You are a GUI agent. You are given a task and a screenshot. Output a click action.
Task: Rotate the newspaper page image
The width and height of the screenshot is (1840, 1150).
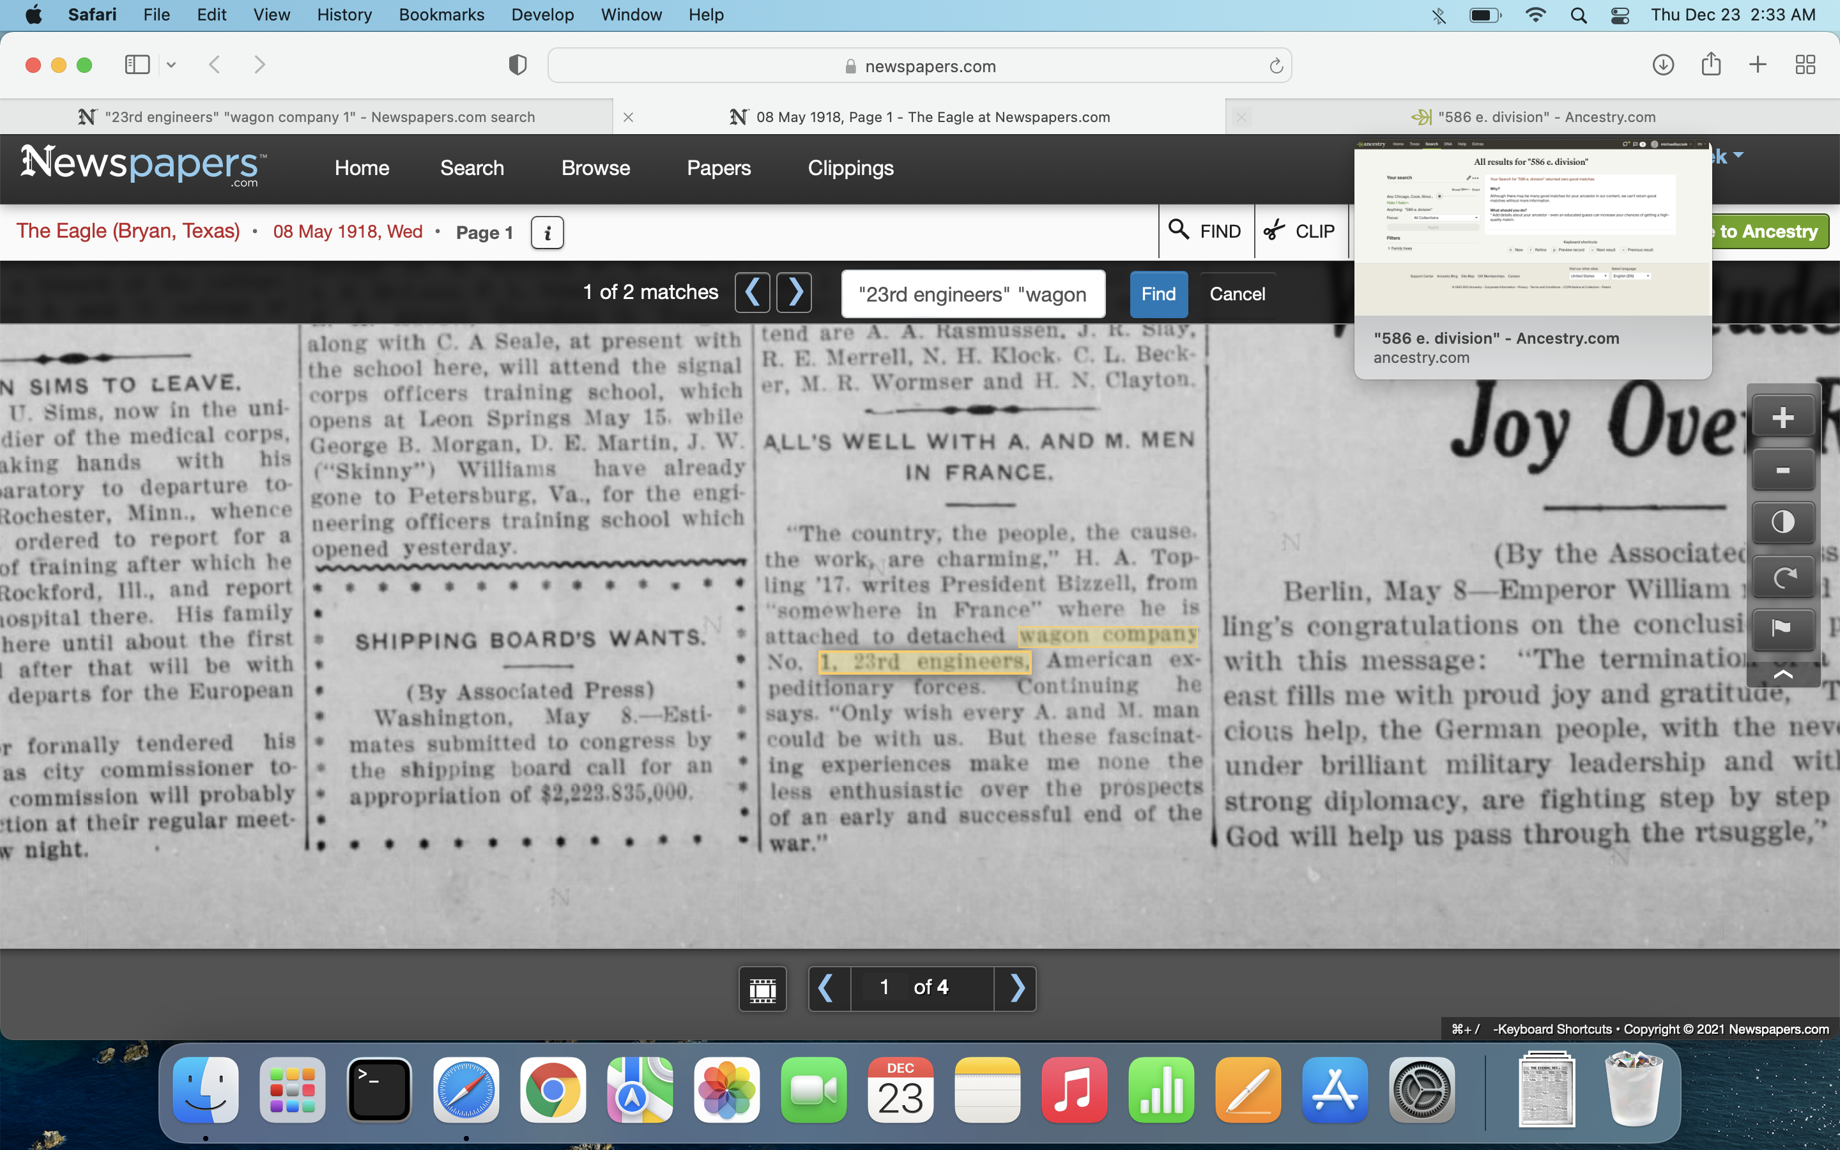[1782, 578]
